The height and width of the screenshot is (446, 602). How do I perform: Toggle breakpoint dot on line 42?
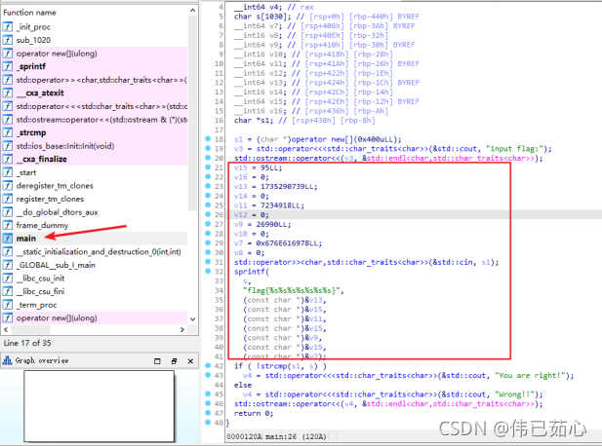(208, 365)
